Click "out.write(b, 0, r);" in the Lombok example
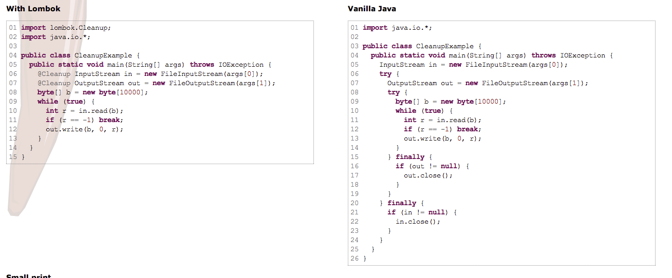This screenshot has width=672, height=278. click(x=84, y=129)
